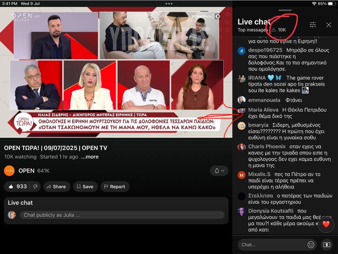Tap the picture emoji in IRIANA's message
This screenshot has height=254, width=338.
click(305, 90)
